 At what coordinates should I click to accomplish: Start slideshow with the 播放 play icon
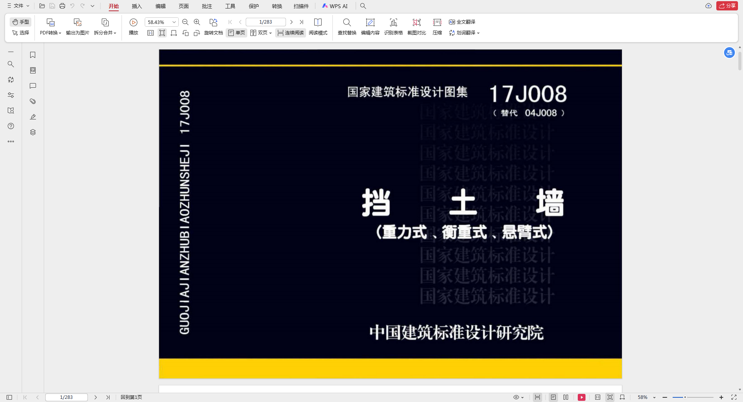pos(134,22)
